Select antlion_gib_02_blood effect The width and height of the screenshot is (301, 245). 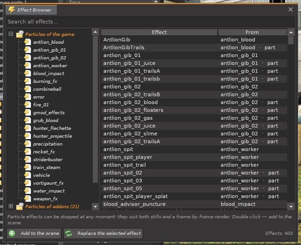194,102
